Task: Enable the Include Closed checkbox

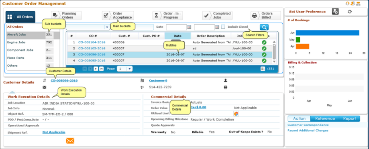Action: [223, 27]
